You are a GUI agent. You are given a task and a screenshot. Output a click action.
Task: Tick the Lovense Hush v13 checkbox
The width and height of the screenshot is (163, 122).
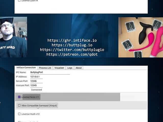click(19, 114)
